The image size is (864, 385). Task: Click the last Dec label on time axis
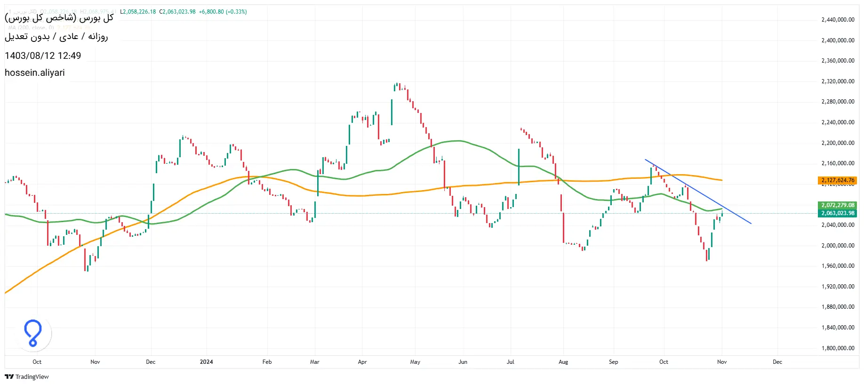(777, 362)
